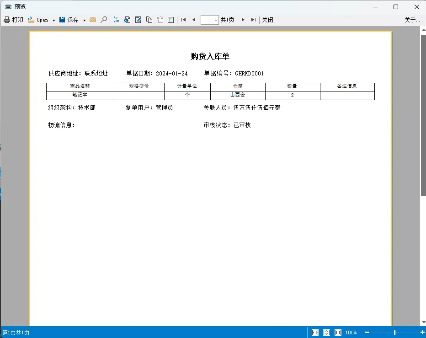Click the page number input field
Screen dimensions: 426x338
[x=209, y=20]
